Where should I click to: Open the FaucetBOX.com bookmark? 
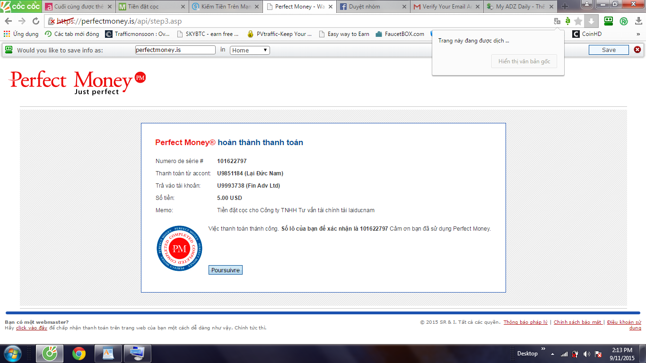400,34
